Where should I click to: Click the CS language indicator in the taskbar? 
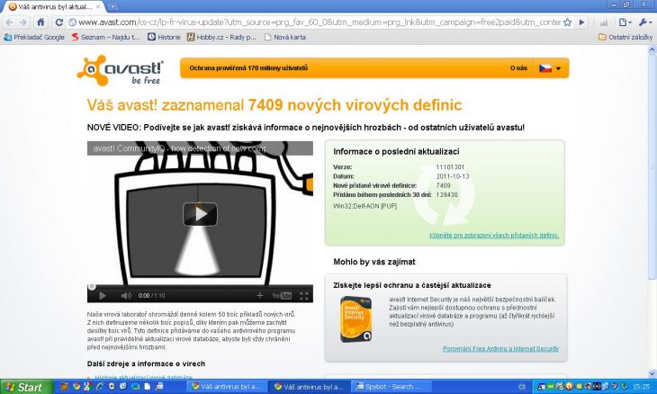(522, 387)
